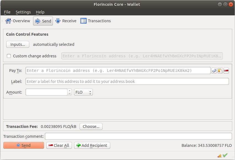
Task: Focus the Label input field
Action: coord(127,82)
